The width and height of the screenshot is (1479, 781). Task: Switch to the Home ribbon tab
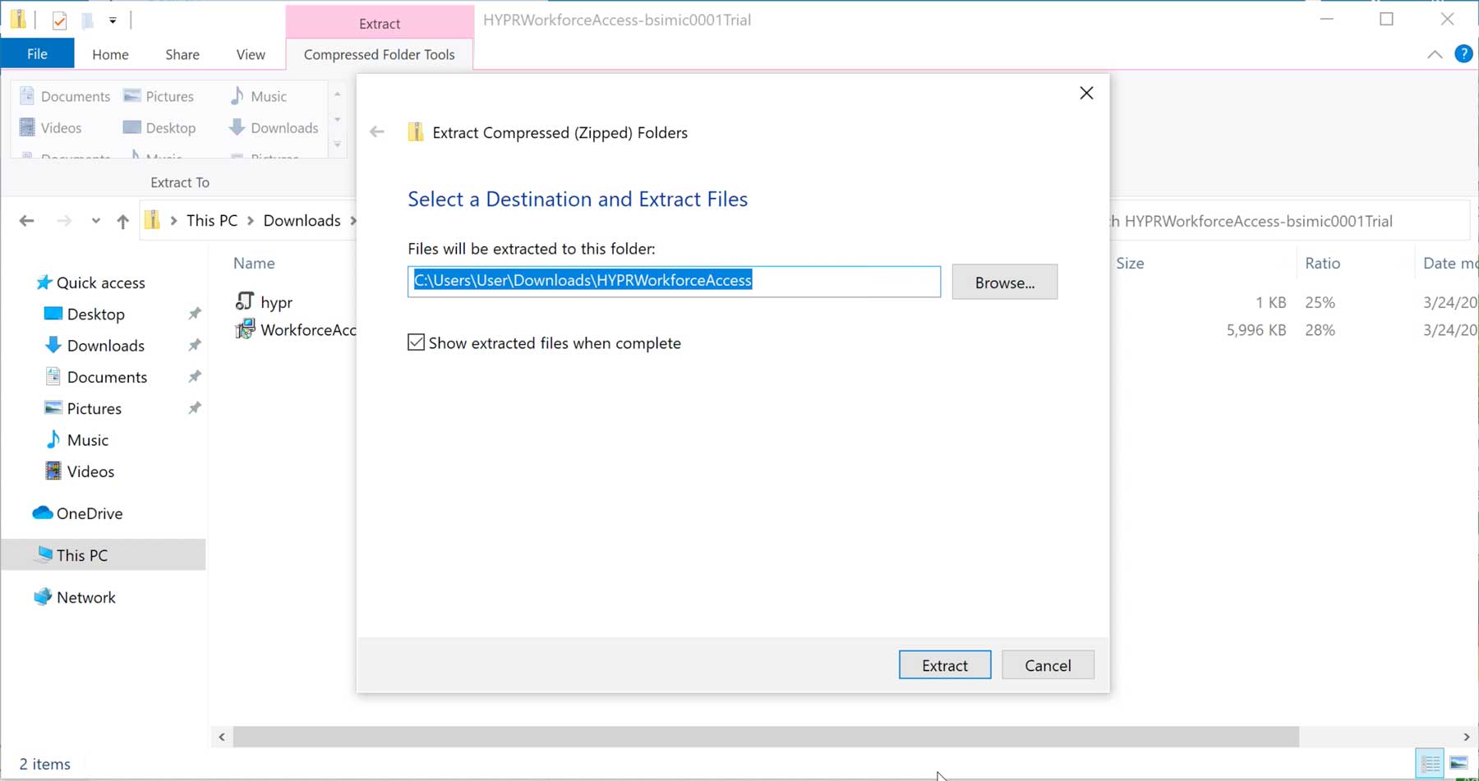(x=110, y=54)
